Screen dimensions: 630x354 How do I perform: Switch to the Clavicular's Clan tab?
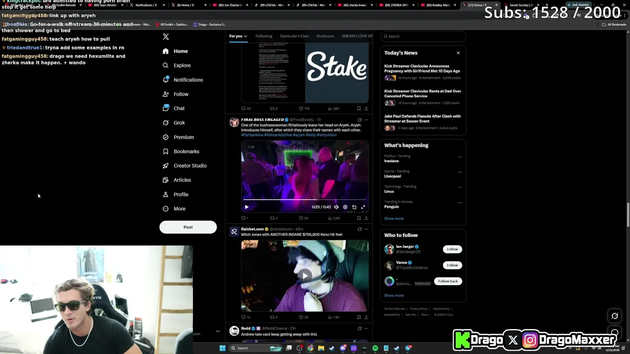294,36
